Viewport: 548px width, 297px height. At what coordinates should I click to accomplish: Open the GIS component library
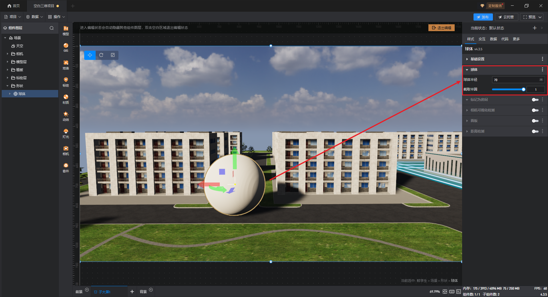pyautogui.click(x=66, y=47)
